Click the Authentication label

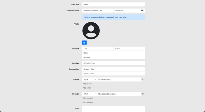pos(73,10)
